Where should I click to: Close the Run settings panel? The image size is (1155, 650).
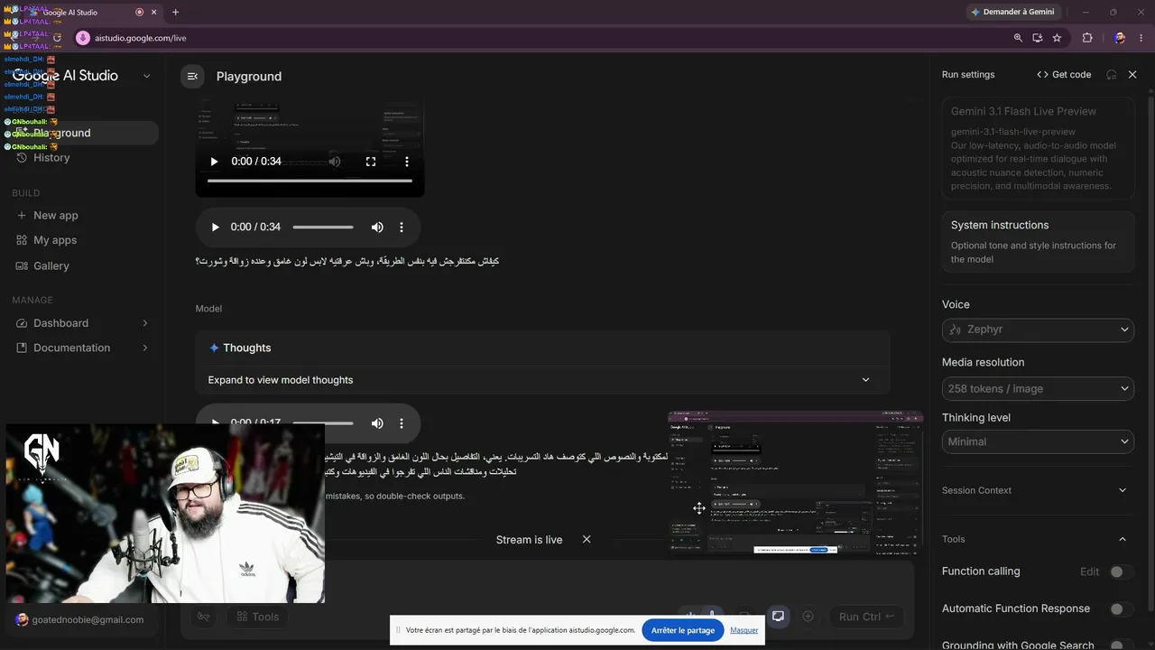(x=1132, y=75)
